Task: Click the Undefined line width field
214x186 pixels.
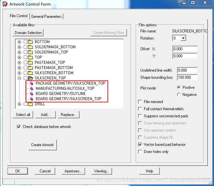Action: click(187, 70)
